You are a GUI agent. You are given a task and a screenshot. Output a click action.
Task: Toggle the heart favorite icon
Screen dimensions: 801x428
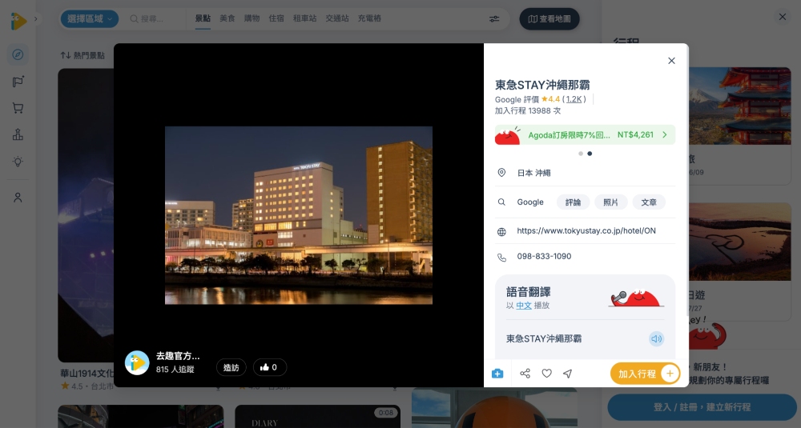click(546, 374)
